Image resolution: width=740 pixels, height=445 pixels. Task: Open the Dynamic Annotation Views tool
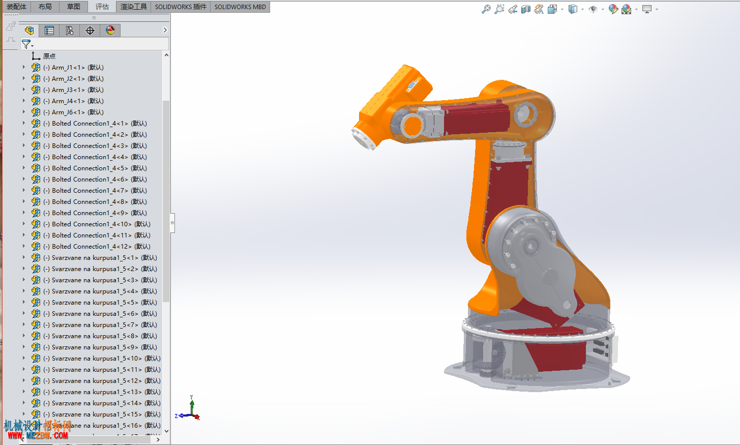(x=539, y=9)
